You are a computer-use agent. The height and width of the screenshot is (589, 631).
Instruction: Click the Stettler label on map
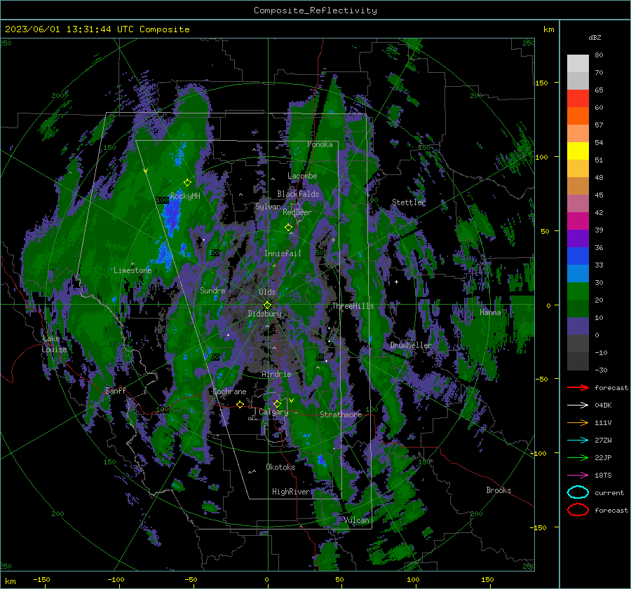click(409, 202)
